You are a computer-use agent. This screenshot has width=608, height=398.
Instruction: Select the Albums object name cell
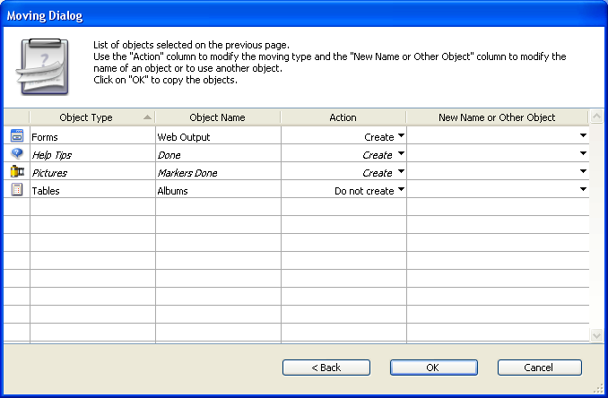217,190
